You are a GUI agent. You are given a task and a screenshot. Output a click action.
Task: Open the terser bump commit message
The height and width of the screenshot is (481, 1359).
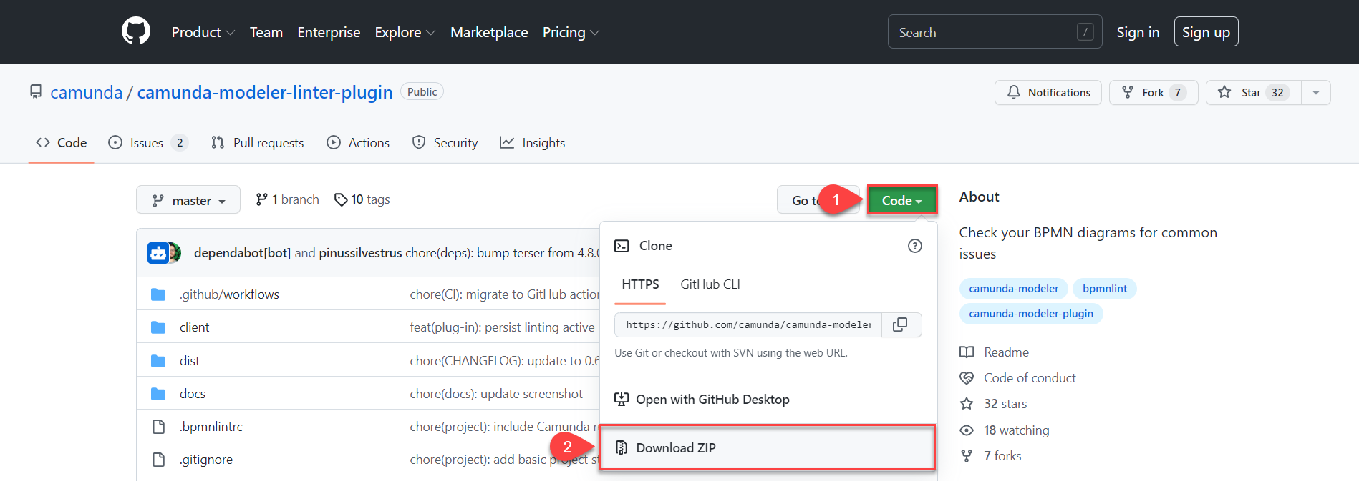click(502, 253)
